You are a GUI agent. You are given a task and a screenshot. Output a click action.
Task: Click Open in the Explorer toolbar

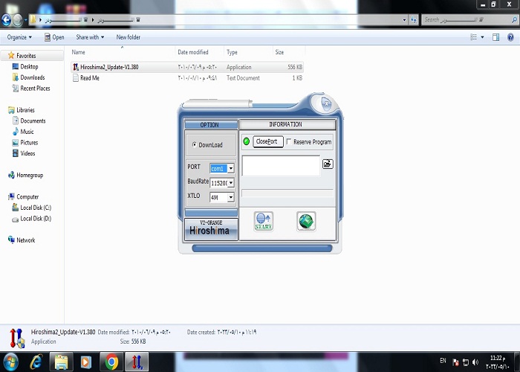[x=54, y=37]
